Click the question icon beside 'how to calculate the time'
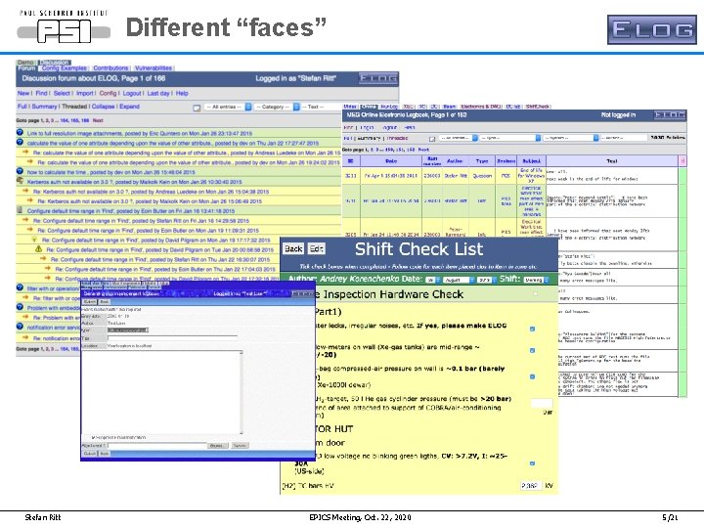Image resolution: width=704 pixels, height=528 pixels. click(20, 171)
